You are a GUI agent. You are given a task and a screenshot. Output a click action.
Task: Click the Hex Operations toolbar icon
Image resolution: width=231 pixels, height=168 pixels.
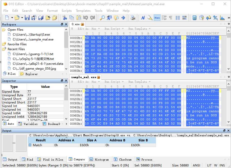(215, 18)
